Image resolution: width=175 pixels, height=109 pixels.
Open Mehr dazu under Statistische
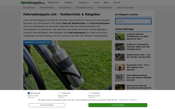tap(61, 97)
